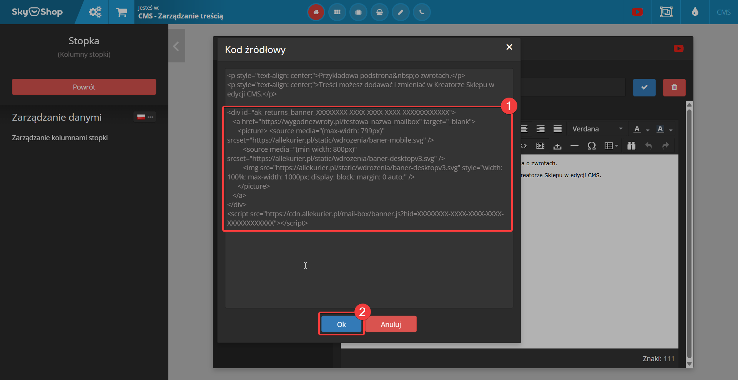Insert media video in editor toolbar

540,146
